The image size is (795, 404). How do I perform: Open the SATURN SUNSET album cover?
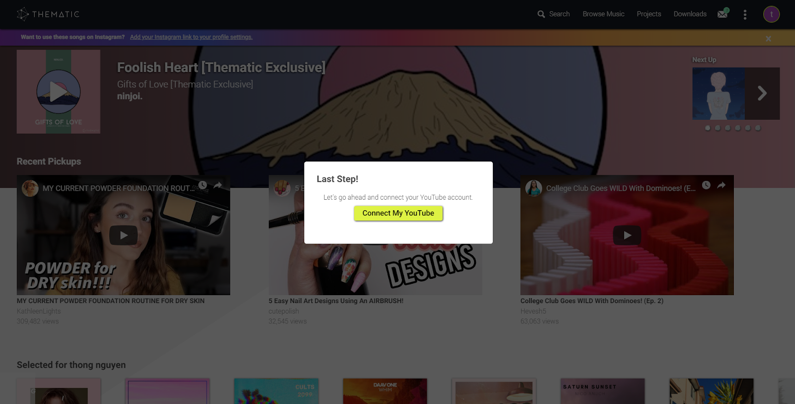tap(603, 391)
